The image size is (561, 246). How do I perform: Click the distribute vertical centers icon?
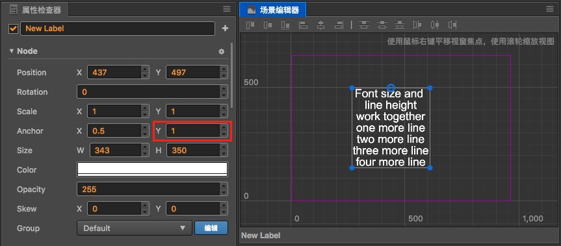(382, 25)
